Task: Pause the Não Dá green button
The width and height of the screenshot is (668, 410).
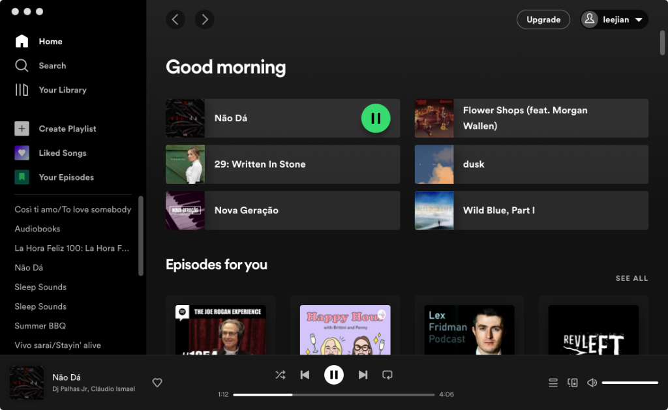Action: (376, 118)
